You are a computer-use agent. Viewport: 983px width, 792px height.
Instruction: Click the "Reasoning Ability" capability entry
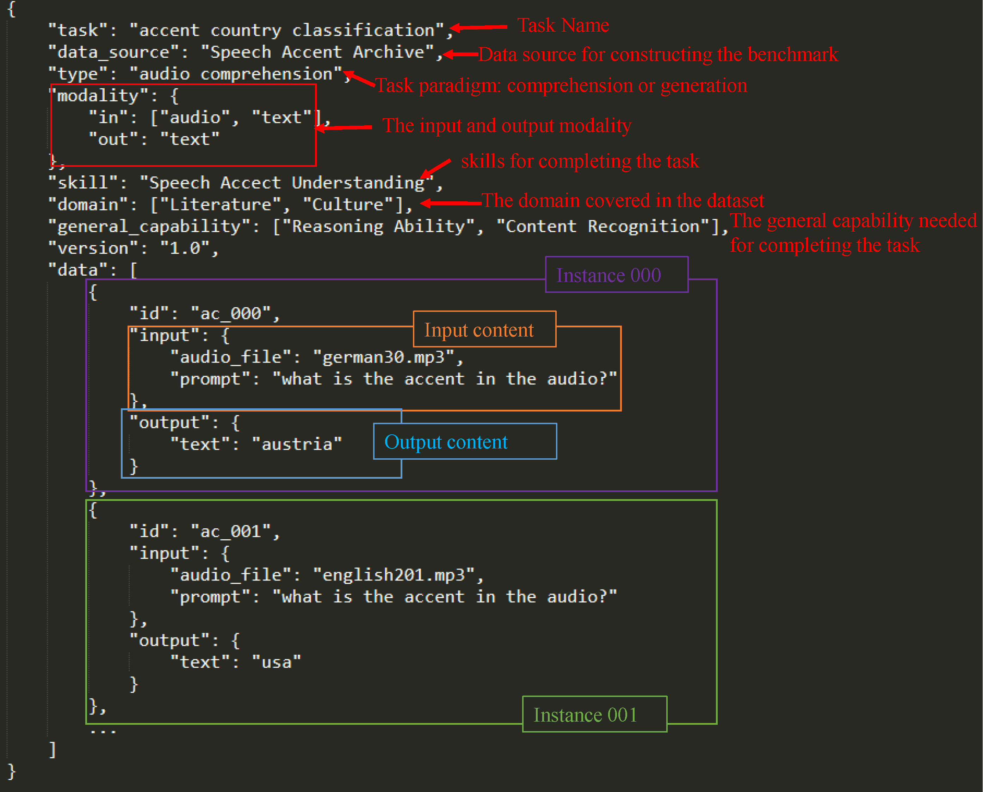click(378, 227)
